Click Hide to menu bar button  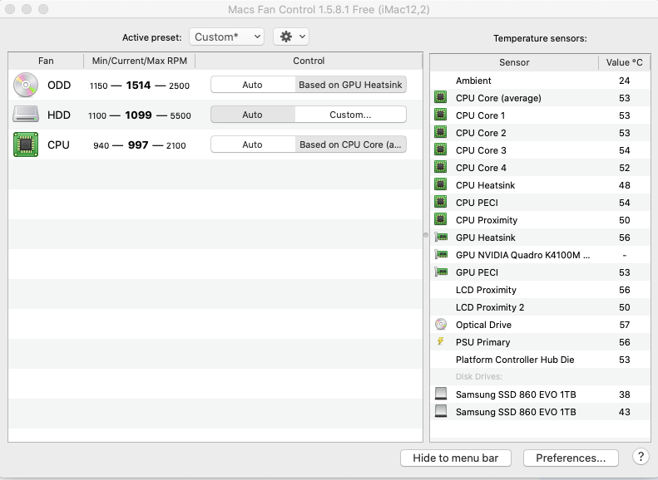tap(455, 458)
